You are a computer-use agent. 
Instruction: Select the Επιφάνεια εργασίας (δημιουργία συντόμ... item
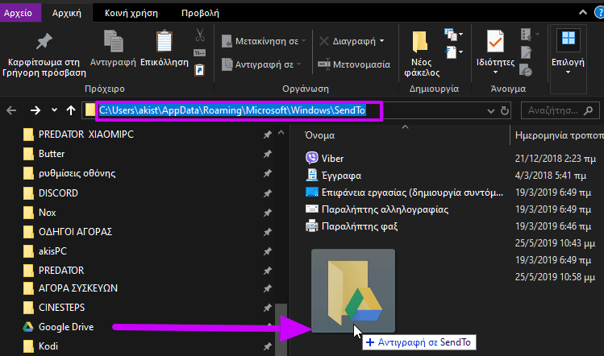coord(404,192)
